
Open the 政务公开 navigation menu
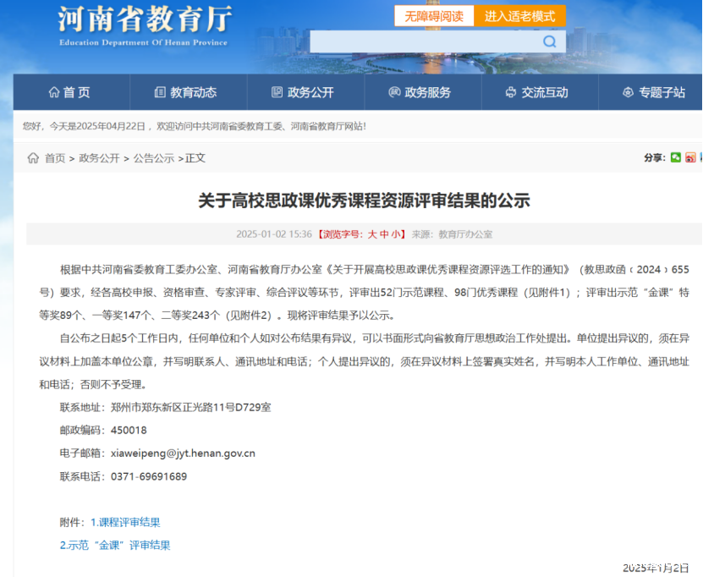click(302, 92)
